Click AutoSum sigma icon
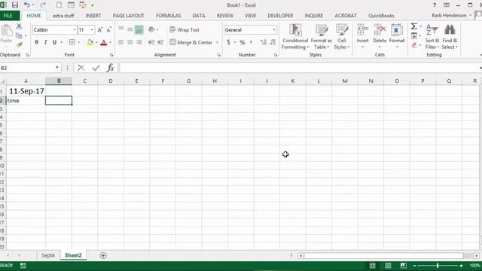 (x=414, y=26)
